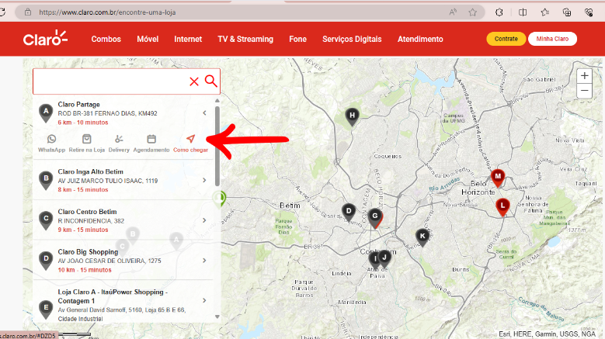
Task: Select Claro Big Shopping name
Action: click(x=88, y=252)
